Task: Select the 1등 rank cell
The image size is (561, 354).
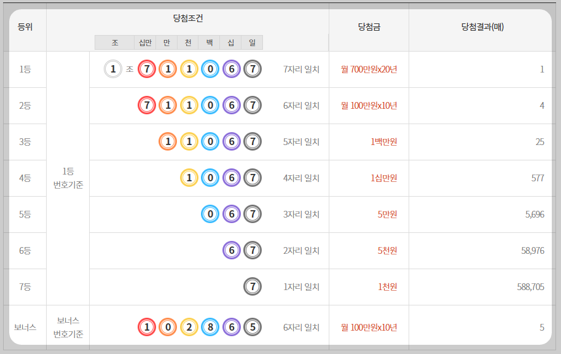Action: click(x=25, y=69)
